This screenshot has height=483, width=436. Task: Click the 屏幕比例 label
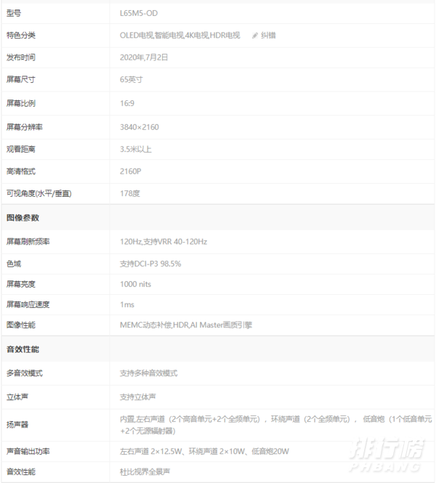[21, 103]
